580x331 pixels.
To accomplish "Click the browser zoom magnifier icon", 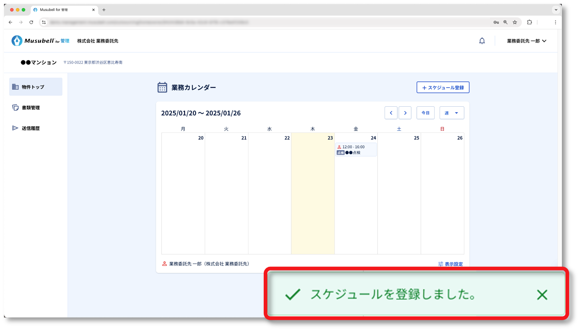I will tap(505, 22).
